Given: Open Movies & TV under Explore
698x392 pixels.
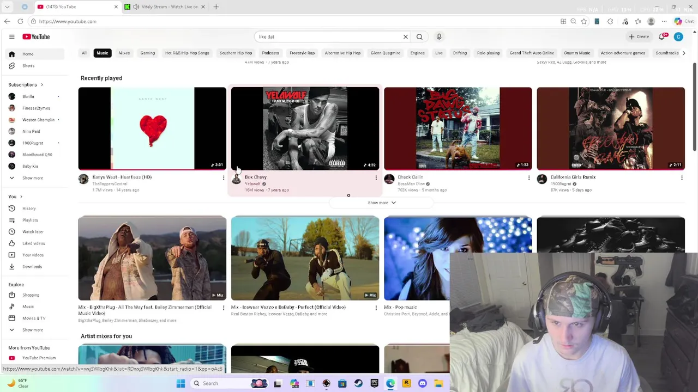Looking at the screenshot, I should pos(34,318).
